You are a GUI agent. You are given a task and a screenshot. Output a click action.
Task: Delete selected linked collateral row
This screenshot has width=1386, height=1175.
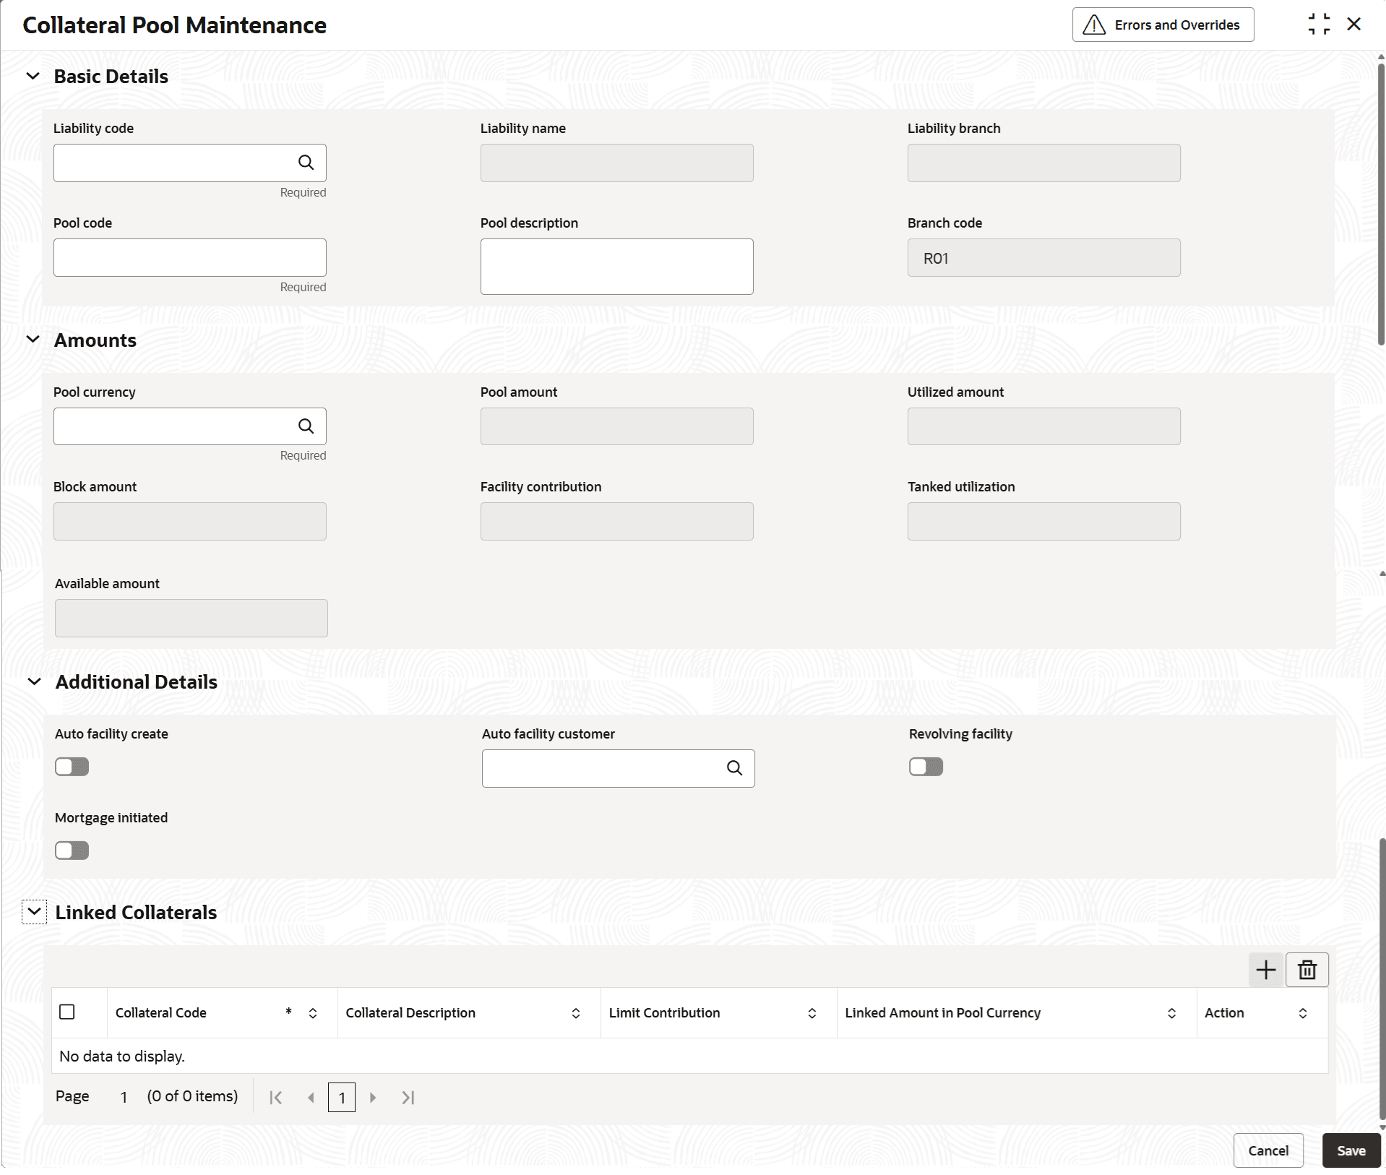click(x=1307, y=970)
